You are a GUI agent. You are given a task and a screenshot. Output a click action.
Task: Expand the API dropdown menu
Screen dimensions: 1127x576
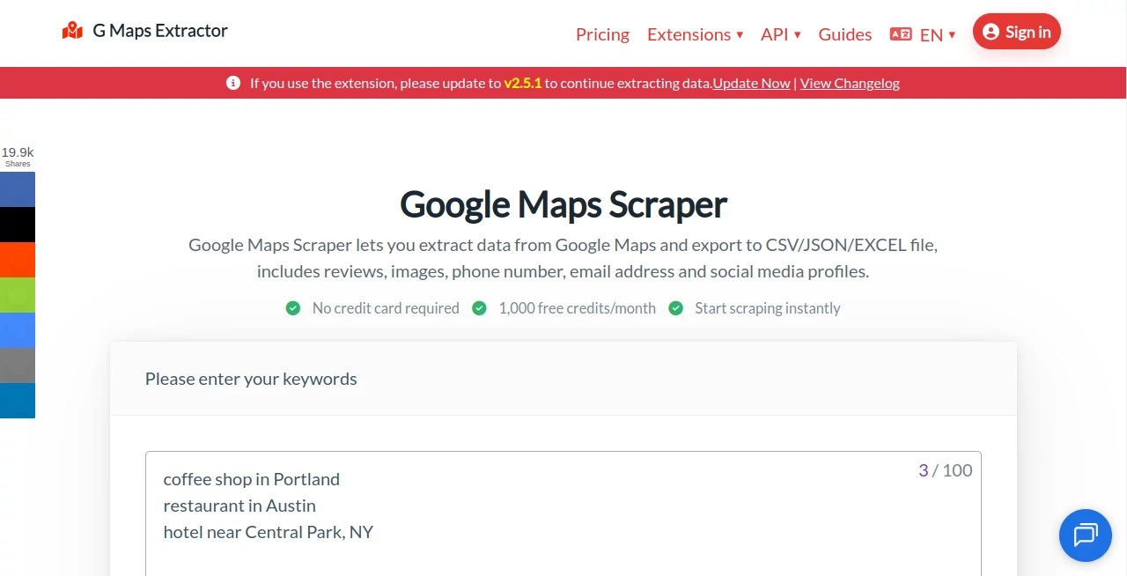click(x=781, y=34)
